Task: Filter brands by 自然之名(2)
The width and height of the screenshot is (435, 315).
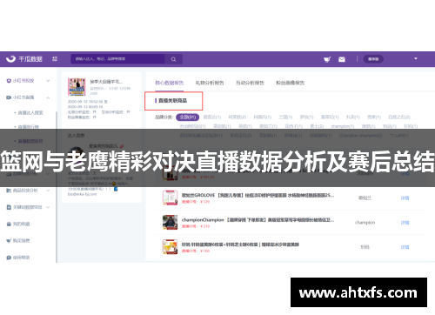Action: coord(399,117)
